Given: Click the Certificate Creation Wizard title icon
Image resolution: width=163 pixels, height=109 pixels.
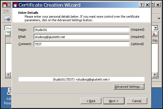Looking at the screenshot, I should click(15, 5).
